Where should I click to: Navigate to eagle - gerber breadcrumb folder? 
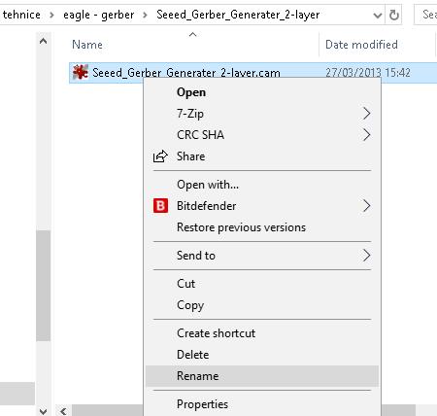tap(98, 15)
